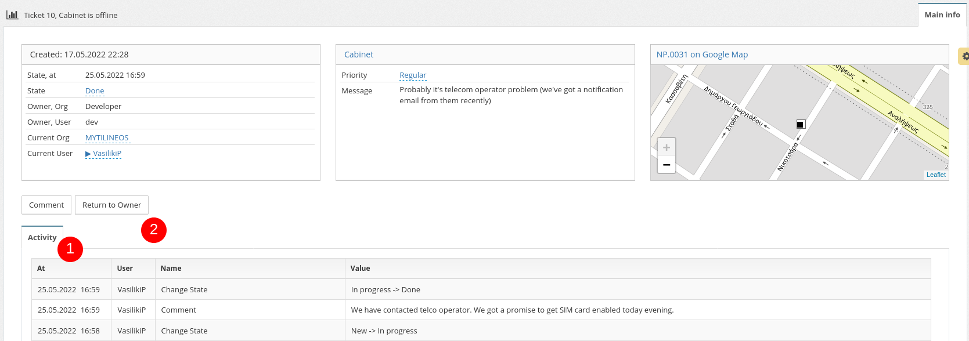Click the bar chart icon beside the ticket title
969x341 pixels.
click(x=12, y=15)
